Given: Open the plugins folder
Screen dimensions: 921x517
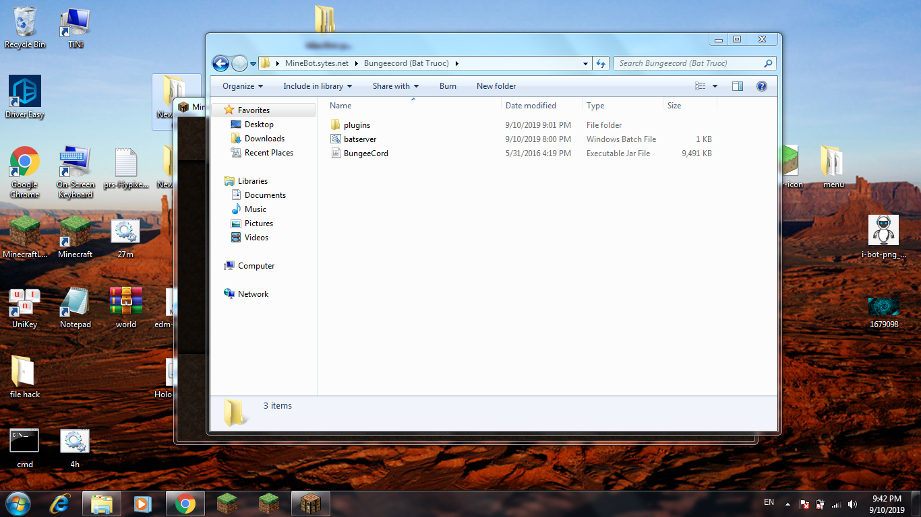Looking at the screenshot, I should click(x=357, y=125).
